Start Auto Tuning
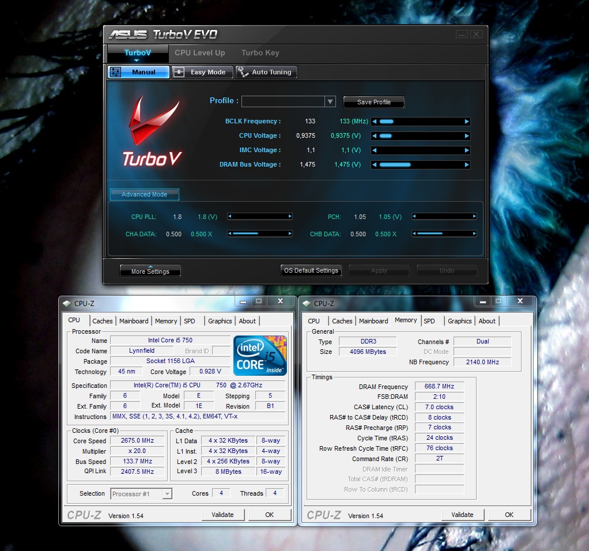Image resolution: width=589 pixels, height=551 pixels. 266,72
